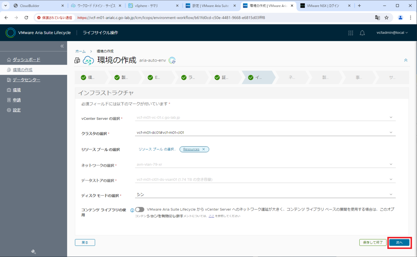Open the vcfadmin@local user menu
417x257 pixels.
pos(392,33)
